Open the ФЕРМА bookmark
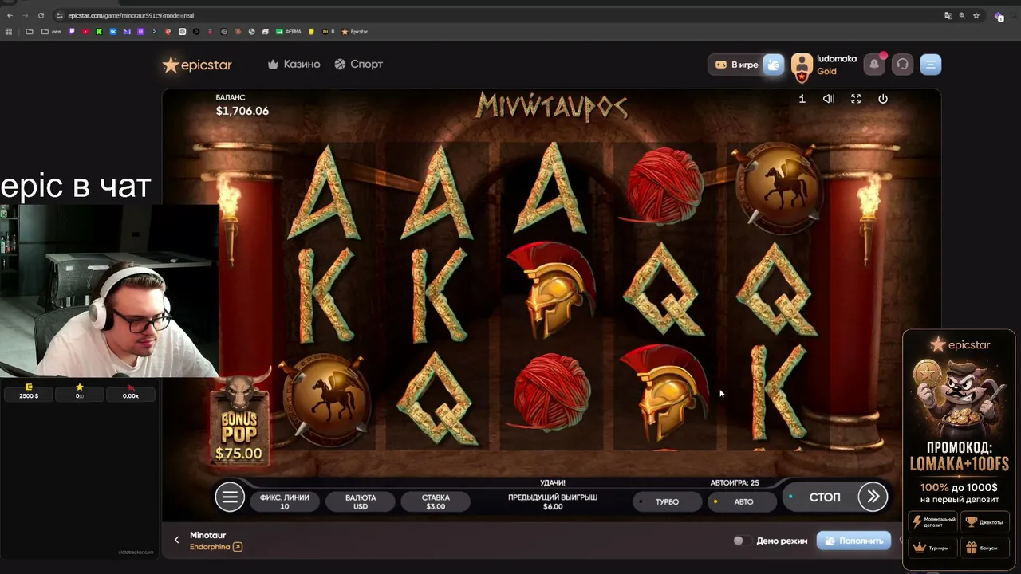Viewport: 1021px width, 574px height. (x=289, y=32)
